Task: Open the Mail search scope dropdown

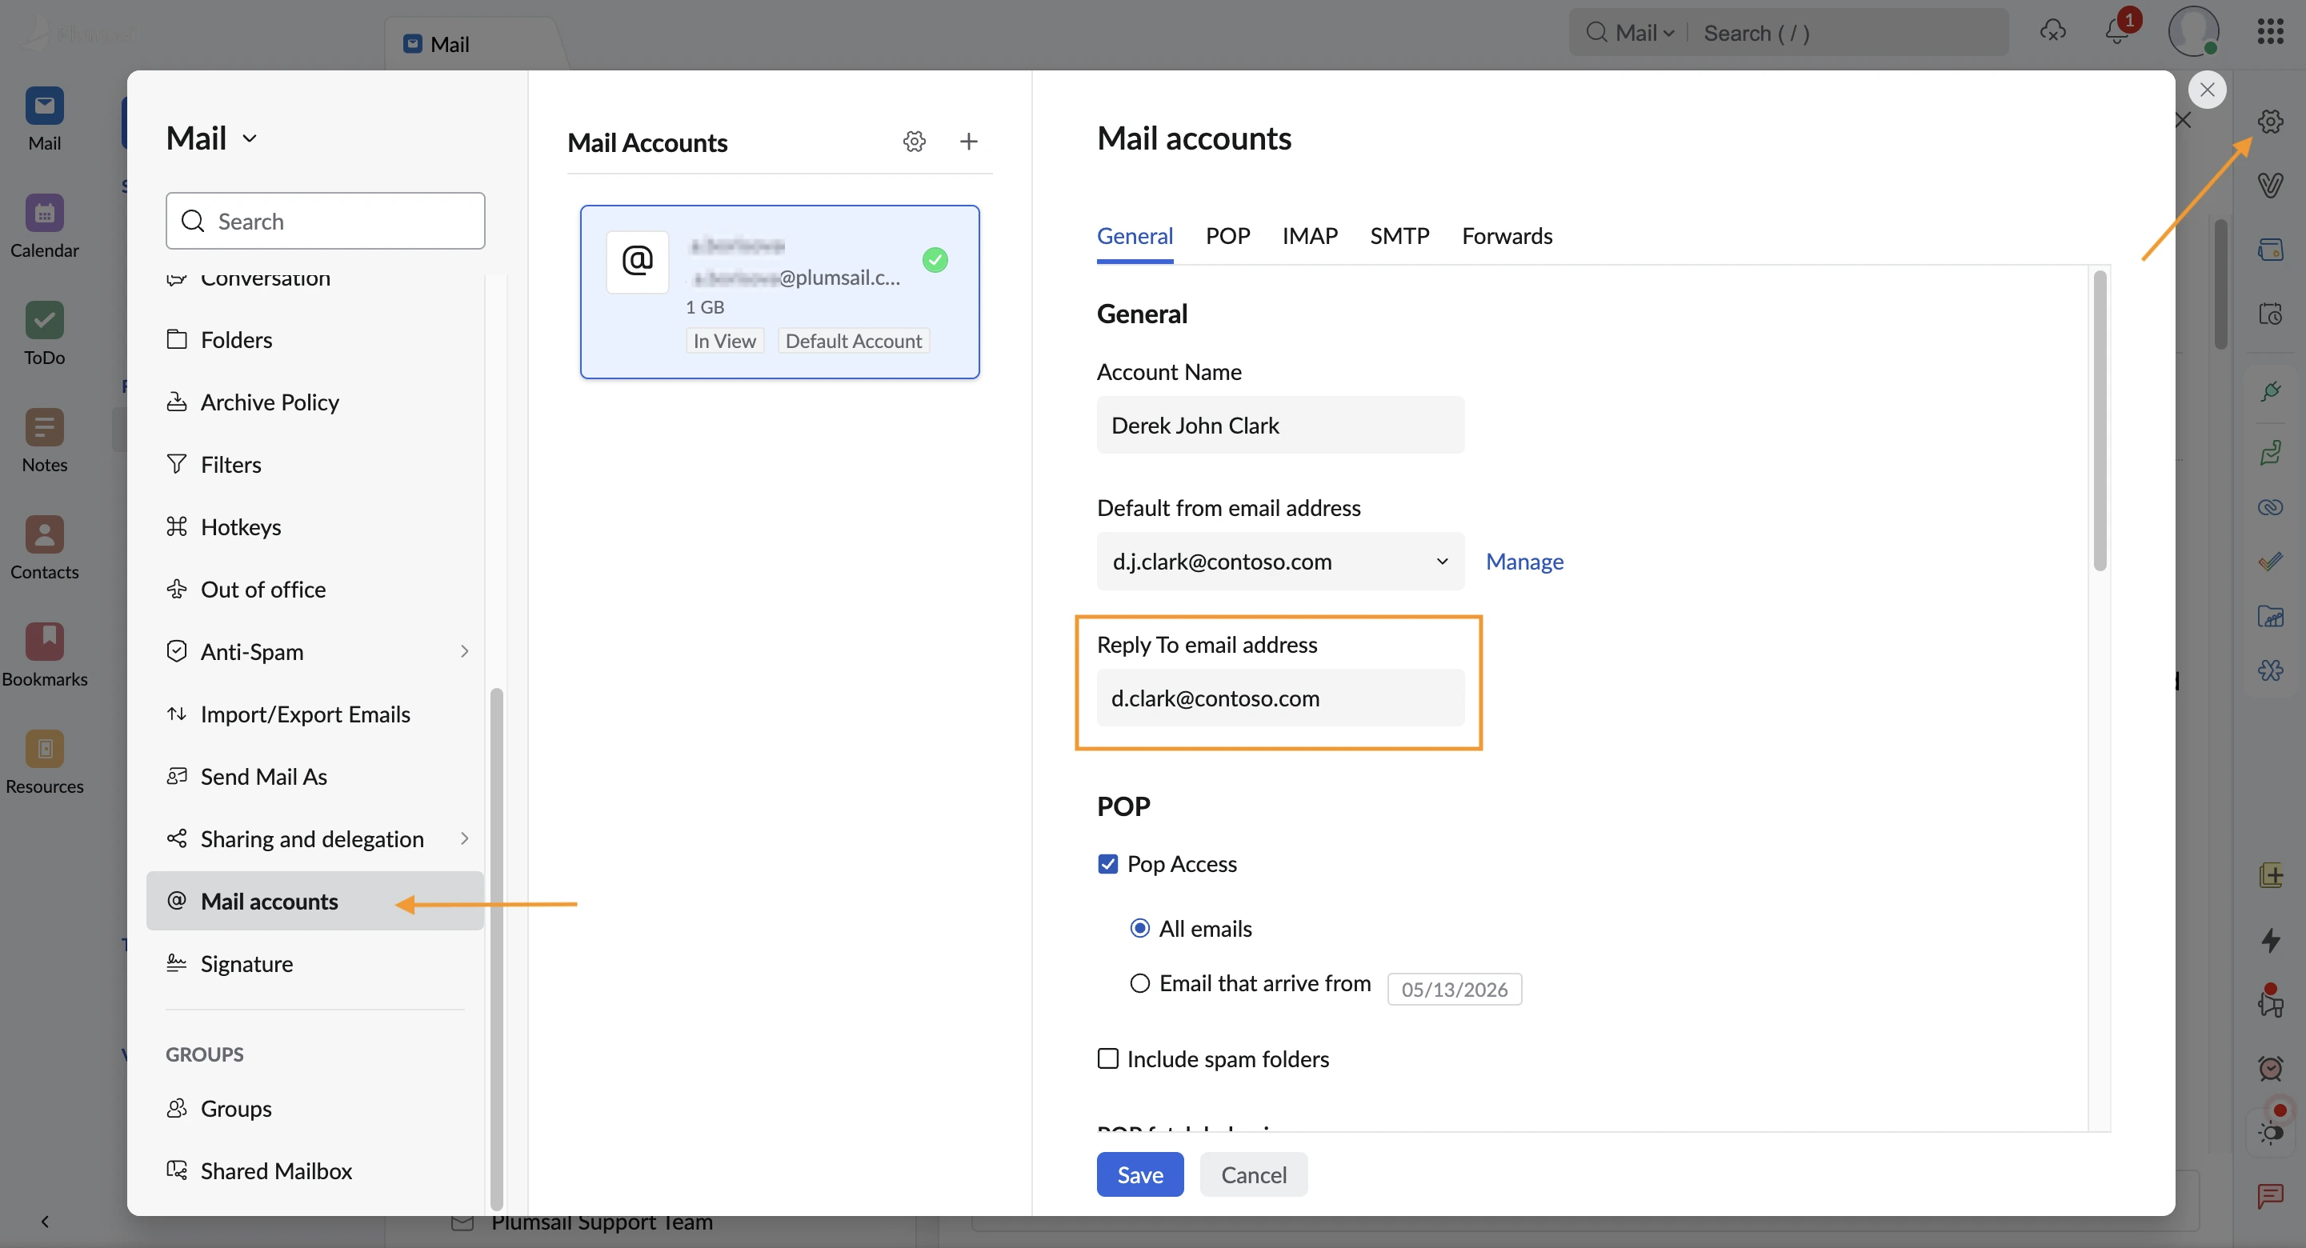Action: click(x=1643, y=33)
